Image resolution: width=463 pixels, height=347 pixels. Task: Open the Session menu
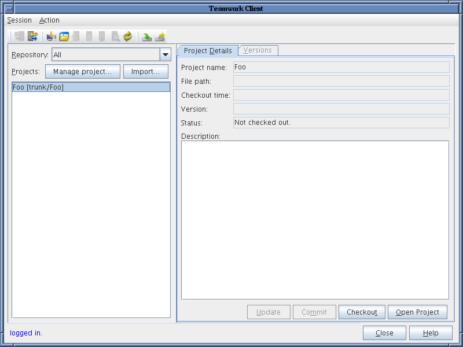pos(20,20)
